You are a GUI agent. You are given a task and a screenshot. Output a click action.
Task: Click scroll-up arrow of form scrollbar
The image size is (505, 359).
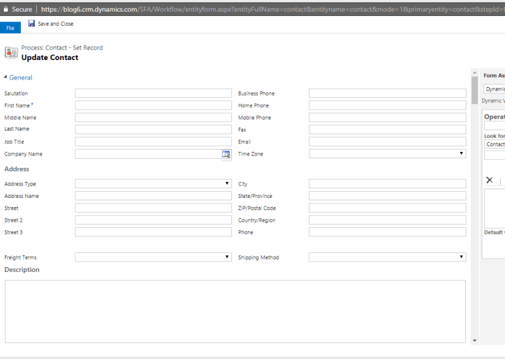pos(474,74)
